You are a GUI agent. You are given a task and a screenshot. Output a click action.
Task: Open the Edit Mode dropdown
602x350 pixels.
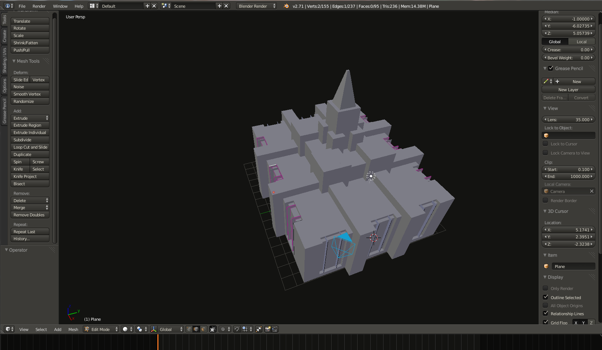point(101,329)
